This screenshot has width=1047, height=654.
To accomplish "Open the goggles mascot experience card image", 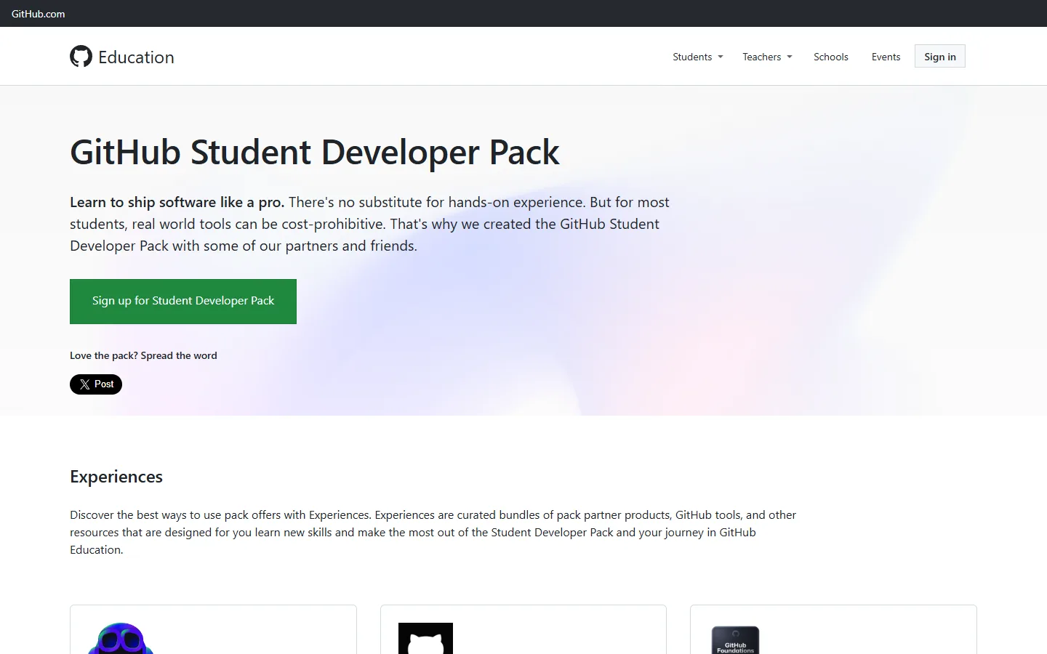I will [121, 638].
